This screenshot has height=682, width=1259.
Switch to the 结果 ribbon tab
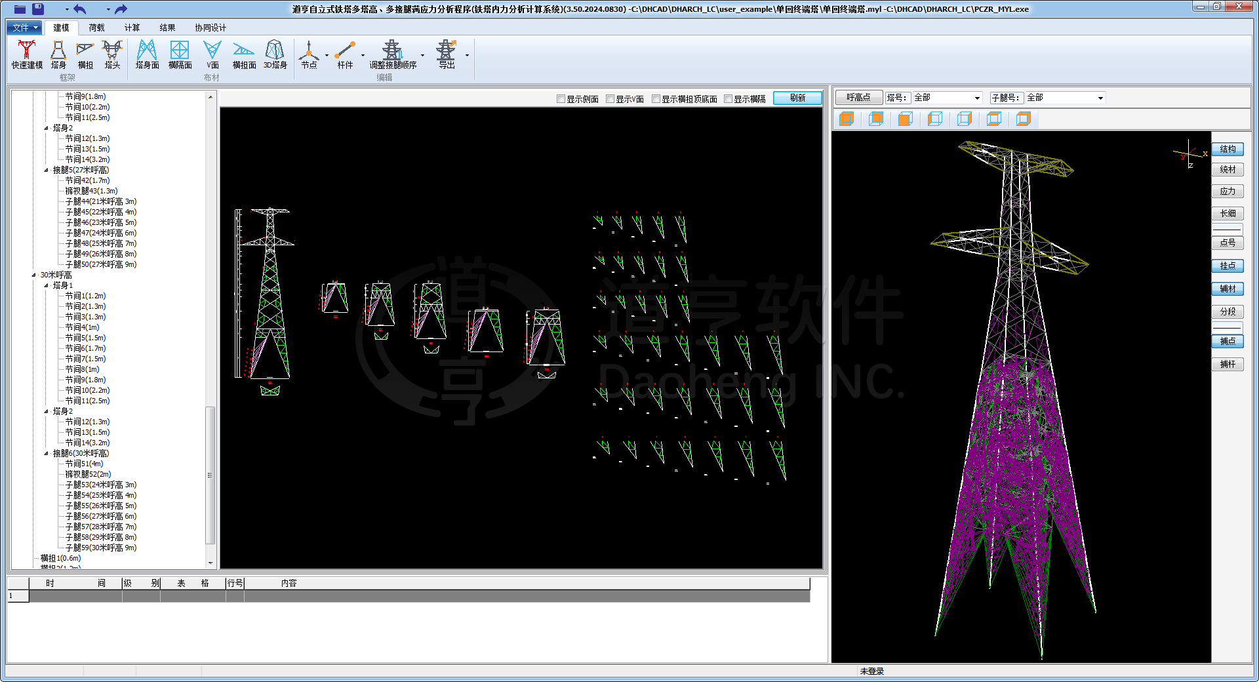pos(167,28)
